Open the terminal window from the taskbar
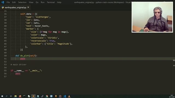The width and height of the screenshot is (175, 98). point(24,96)
